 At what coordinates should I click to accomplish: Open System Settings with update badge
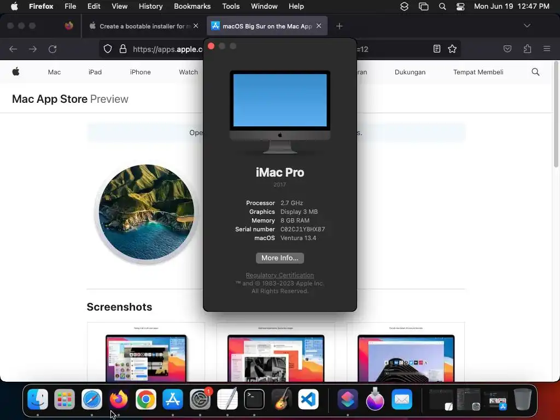point(200,399)
